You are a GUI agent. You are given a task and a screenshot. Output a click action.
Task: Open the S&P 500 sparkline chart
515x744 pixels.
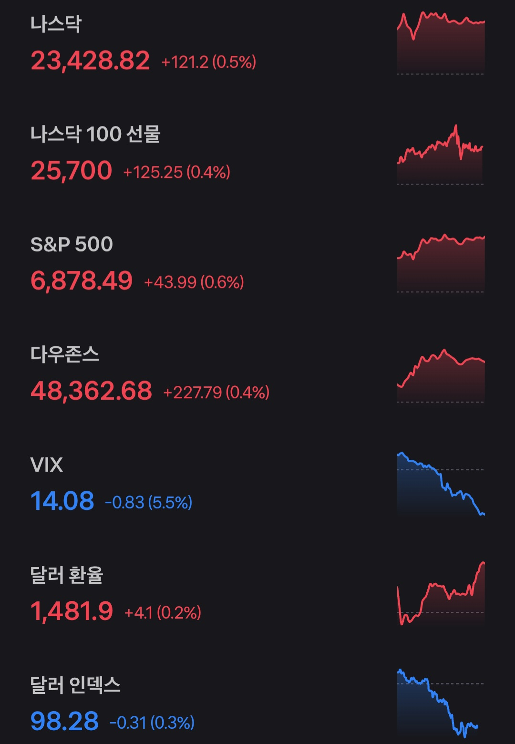441,263
